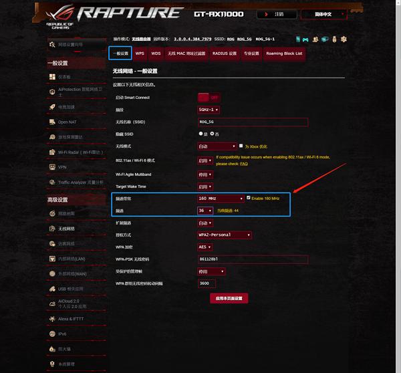Viewport: 401px width, 373px height.
Task: Click the SSID name input field
Action: coord(253,122)
